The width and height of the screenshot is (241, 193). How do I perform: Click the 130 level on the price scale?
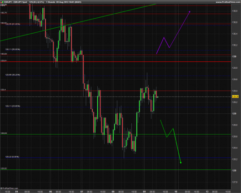[x=234, y=56]
